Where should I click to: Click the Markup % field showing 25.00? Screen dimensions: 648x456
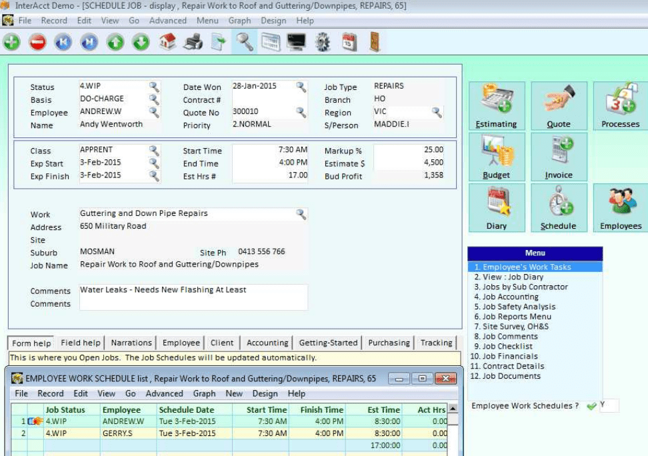click(409, 149)
